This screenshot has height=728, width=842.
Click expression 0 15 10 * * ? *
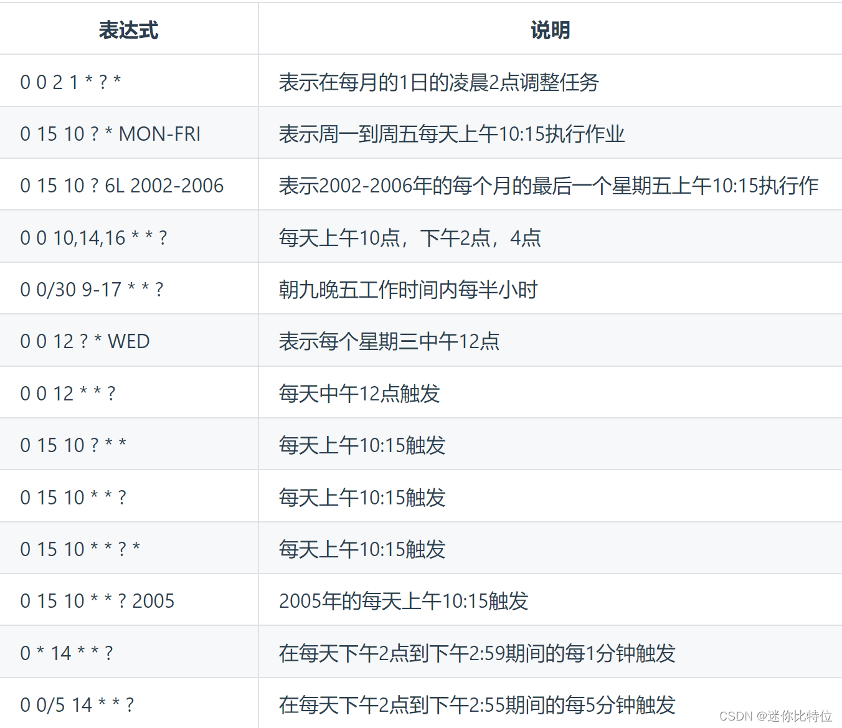(x=81, y=549)
